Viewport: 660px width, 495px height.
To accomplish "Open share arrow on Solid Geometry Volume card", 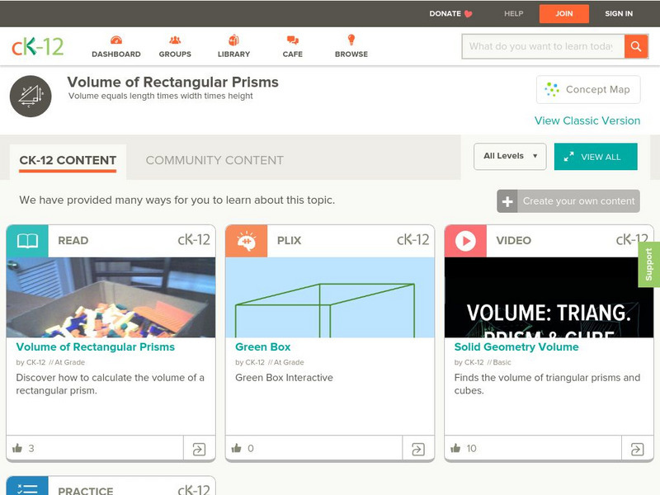I will (637, 449).
